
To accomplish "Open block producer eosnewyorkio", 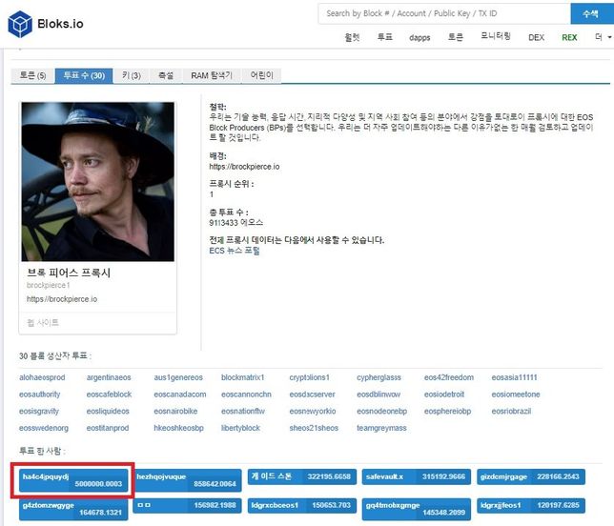I will (x=313, y=412).
